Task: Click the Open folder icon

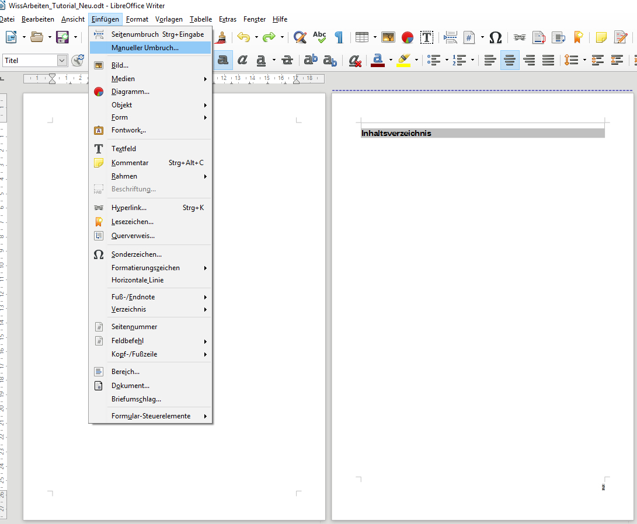Action: 37,37
